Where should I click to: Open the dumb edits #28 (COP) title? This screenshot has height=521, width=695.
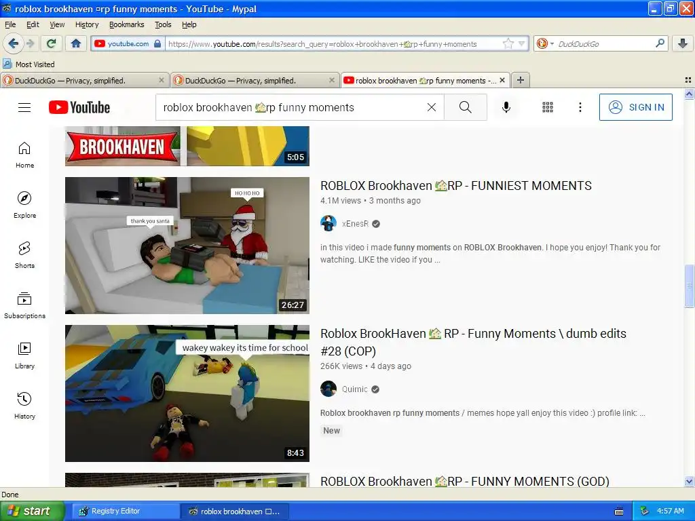point(473,342)
